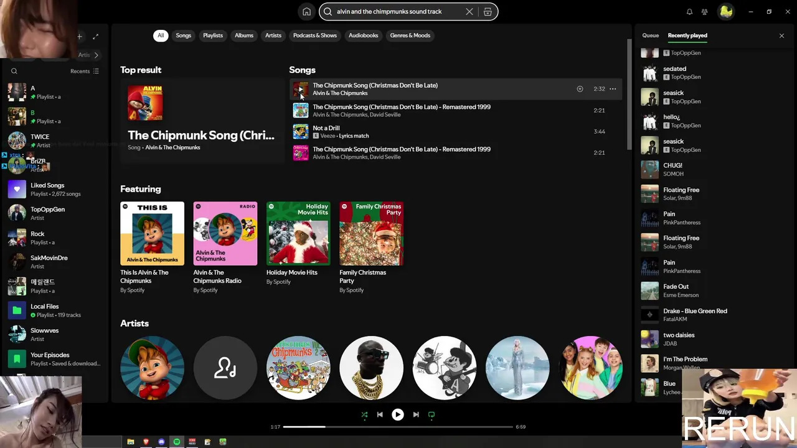The width and height of the screenshot is (797, 448).
Task: Close the queue side panel
Action: coord(781,35)
